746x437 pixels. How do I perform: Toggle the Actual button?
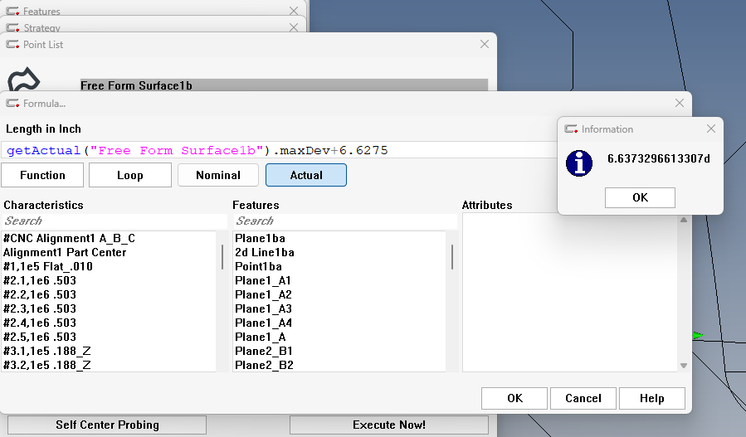[306, 175]
